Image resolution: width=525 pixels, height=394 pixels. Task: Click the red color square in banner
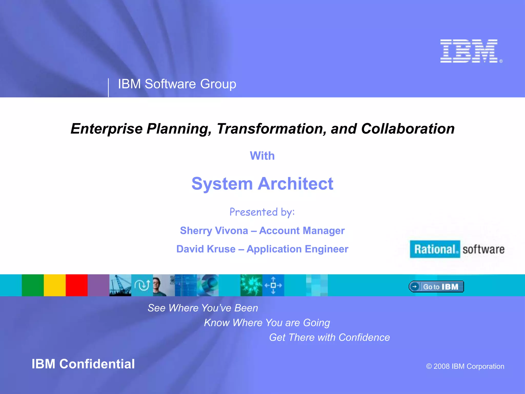[76, 285]
